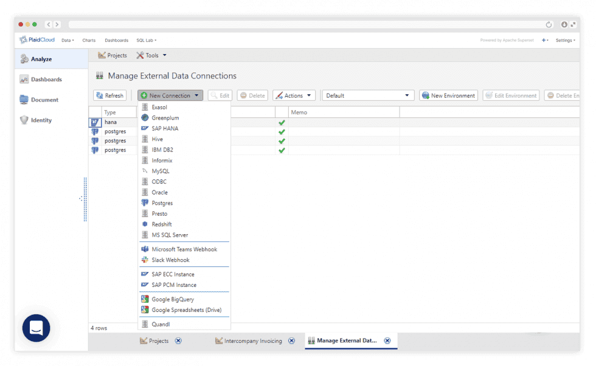The height and width of the screenshot is (366, 596).
Task: Switch to Intercompany Invoicing tab
Action: click(x=249, y=341)
